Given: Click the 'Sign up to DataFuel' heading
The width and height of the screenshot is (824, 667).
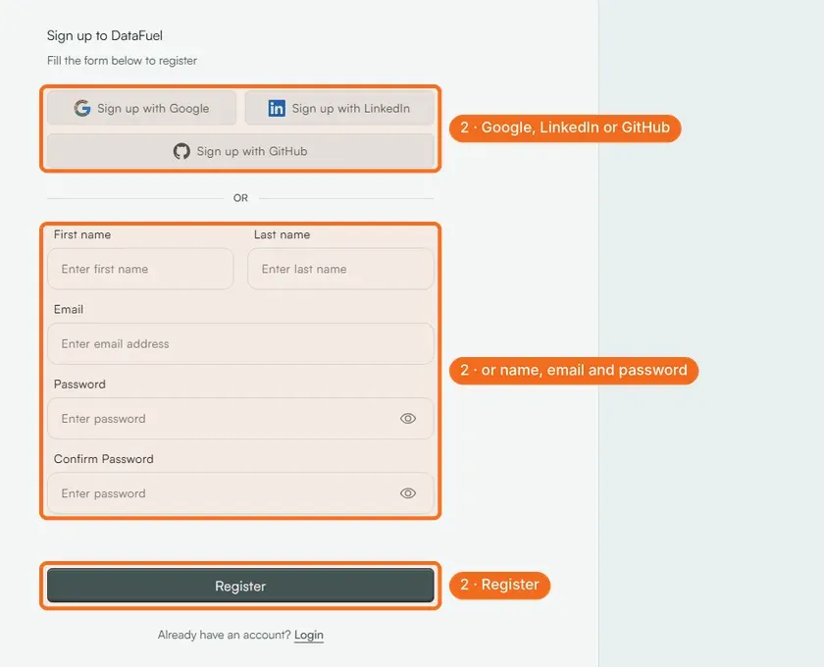Looking at the screenshot, I should pos(105,35).
